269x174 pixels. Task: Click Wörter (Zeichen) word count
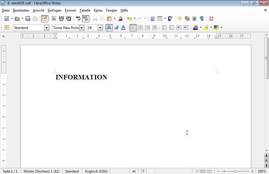pyautogui.click(x=41, y=171)
